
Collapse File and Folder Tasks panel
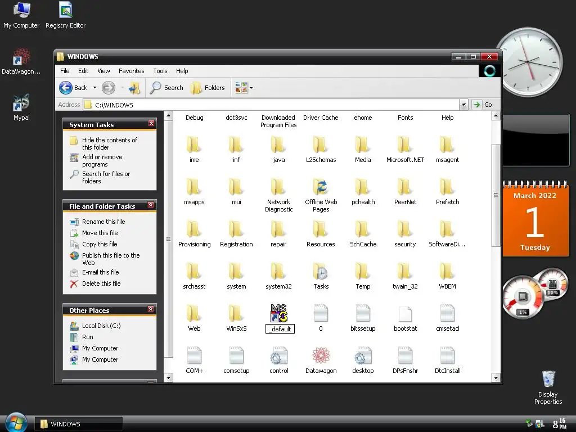(151, 205)
